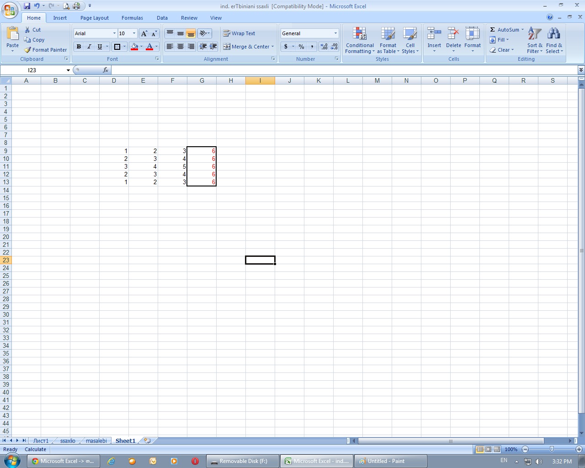Switch to the ssaxlio sheet tab

(68, 441)
